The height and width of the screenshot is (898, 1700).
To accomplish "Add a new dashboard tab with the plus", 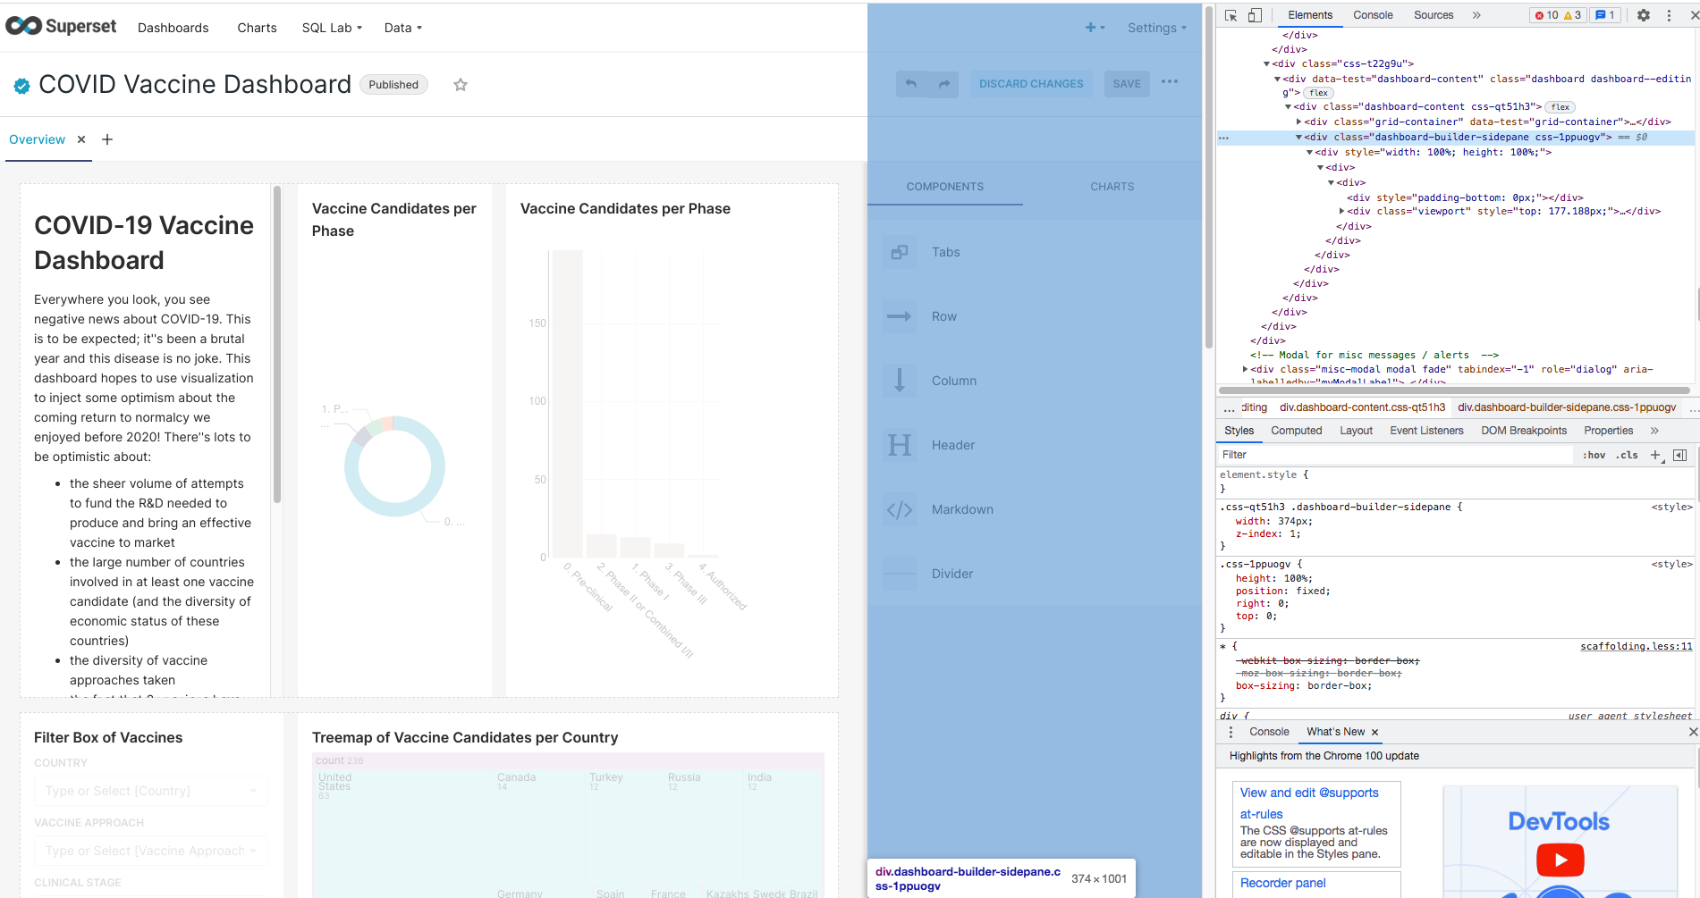I will 107,139.
